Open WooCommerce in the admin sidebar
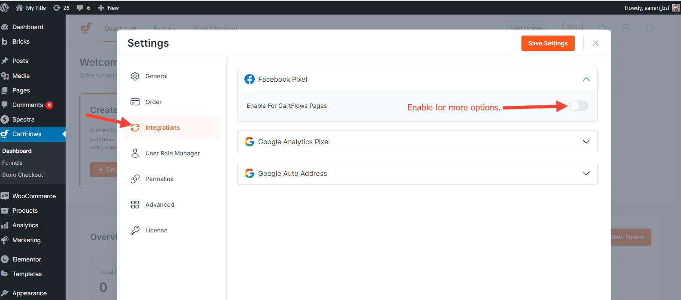 33,196
